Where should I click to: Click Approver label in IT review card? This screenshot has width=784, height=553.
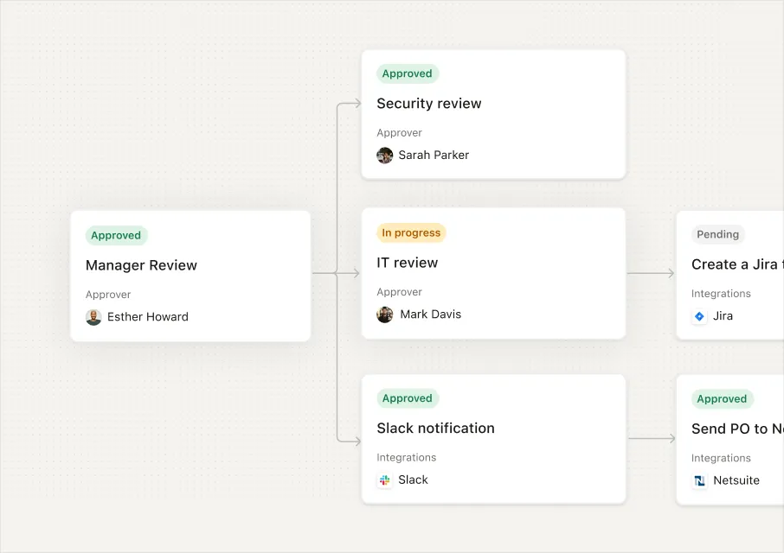point(400,292)
